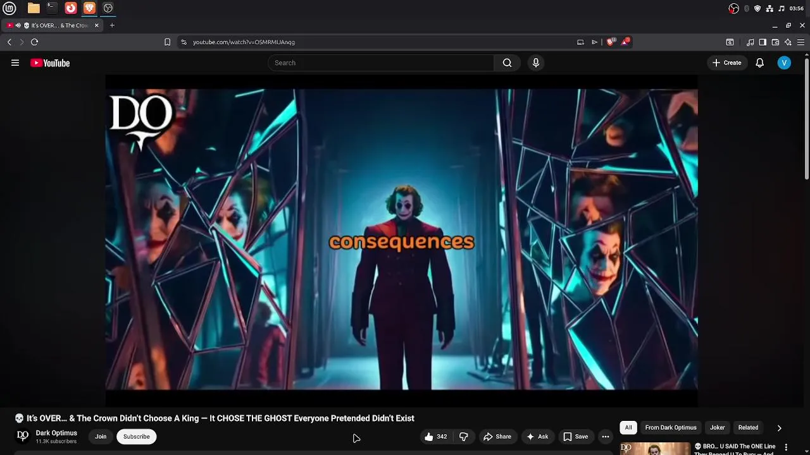Open the Bluetooth tray icon
Viewport: 810px width, 455px height.
pos(747,8)
